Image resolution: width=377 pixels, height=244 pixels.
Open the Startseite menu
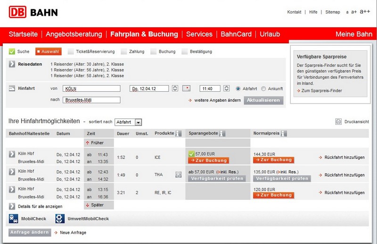pos(23,34)
